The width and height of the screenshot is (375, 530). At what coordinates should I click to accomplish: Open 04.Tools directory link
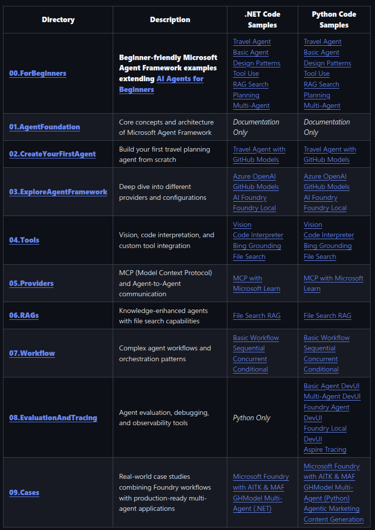coord(24,240)
